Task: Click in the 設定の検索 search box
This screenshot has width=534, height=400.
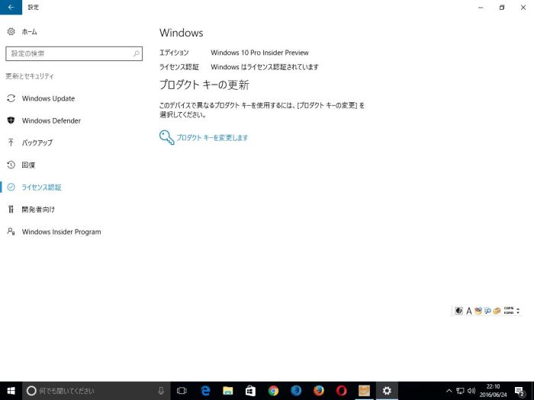Action: click(72, 54)
